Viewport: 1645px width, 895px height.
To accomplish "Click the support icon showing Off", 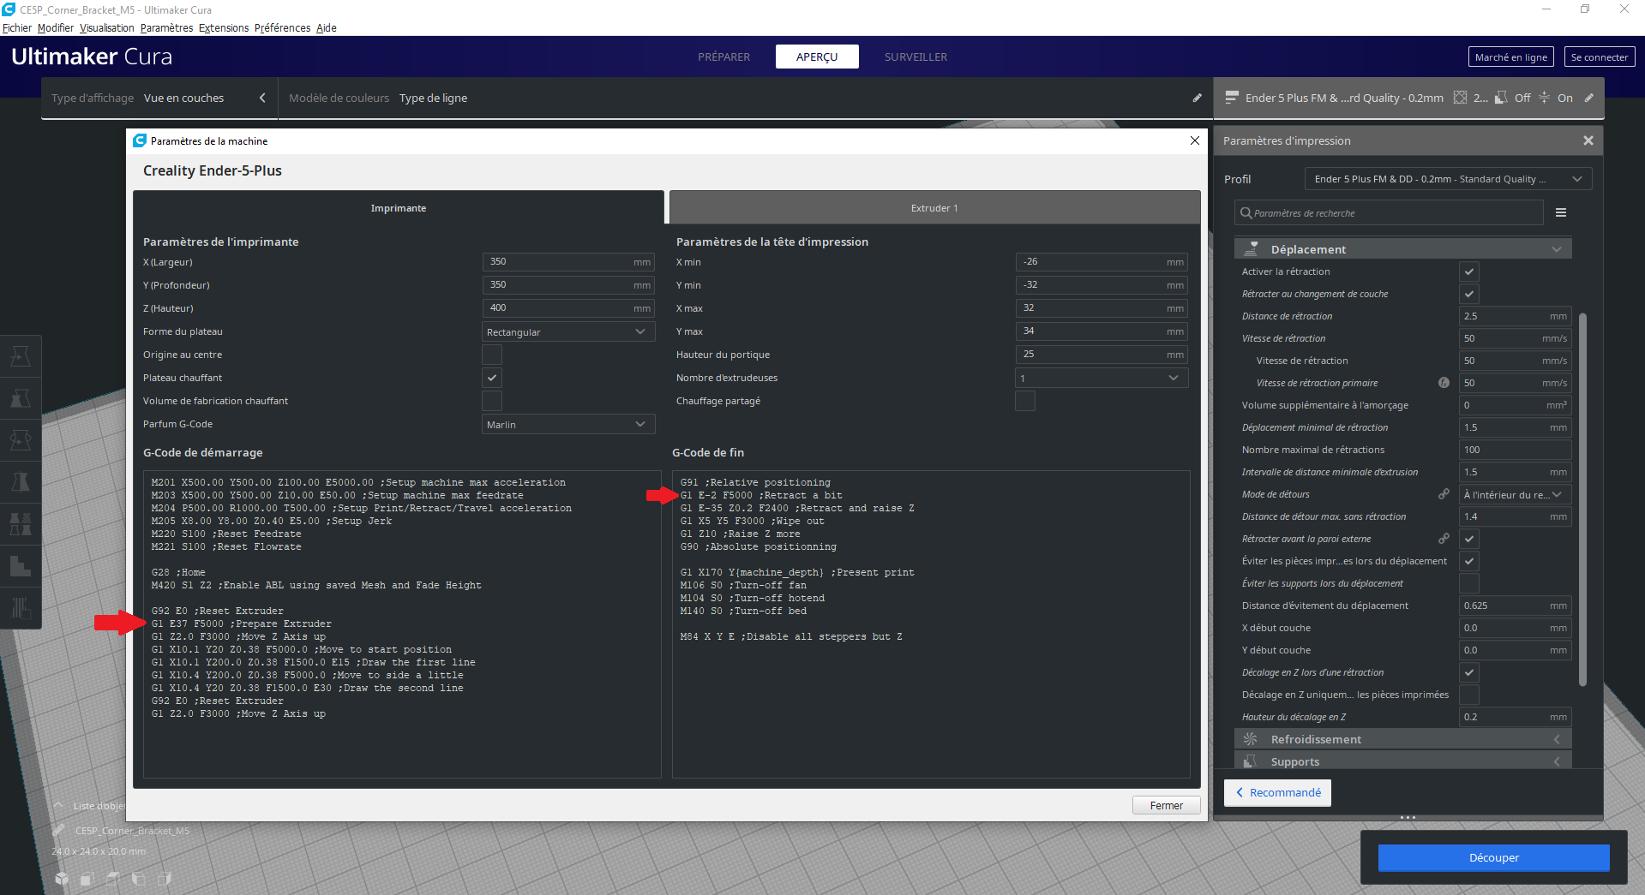I will click(x=1501, y=98).
